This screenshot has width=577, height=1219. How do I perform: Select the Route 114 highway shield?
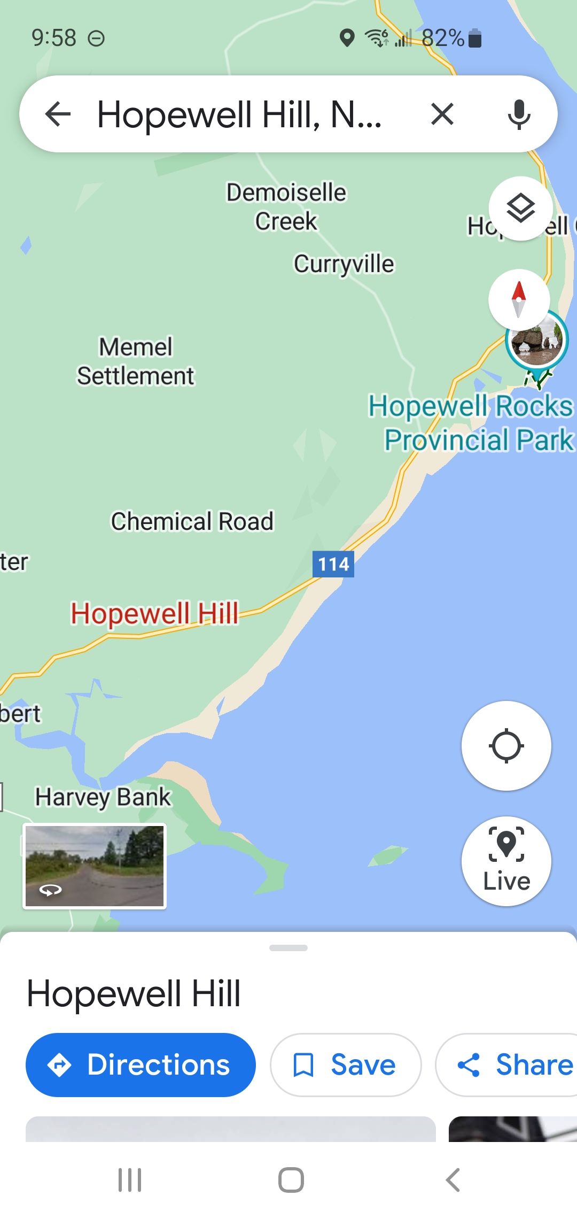[x=333, y=564]
